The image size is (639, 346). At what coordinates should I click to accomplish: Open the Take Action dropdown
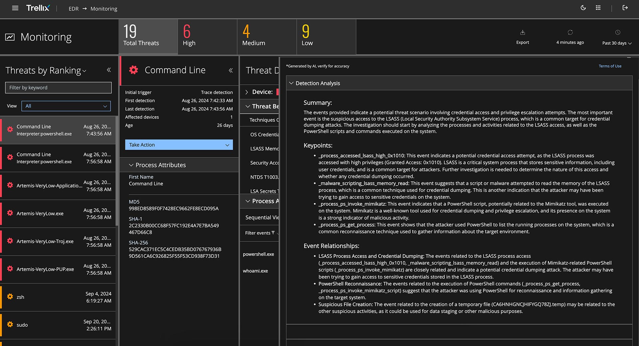[179, 145]
